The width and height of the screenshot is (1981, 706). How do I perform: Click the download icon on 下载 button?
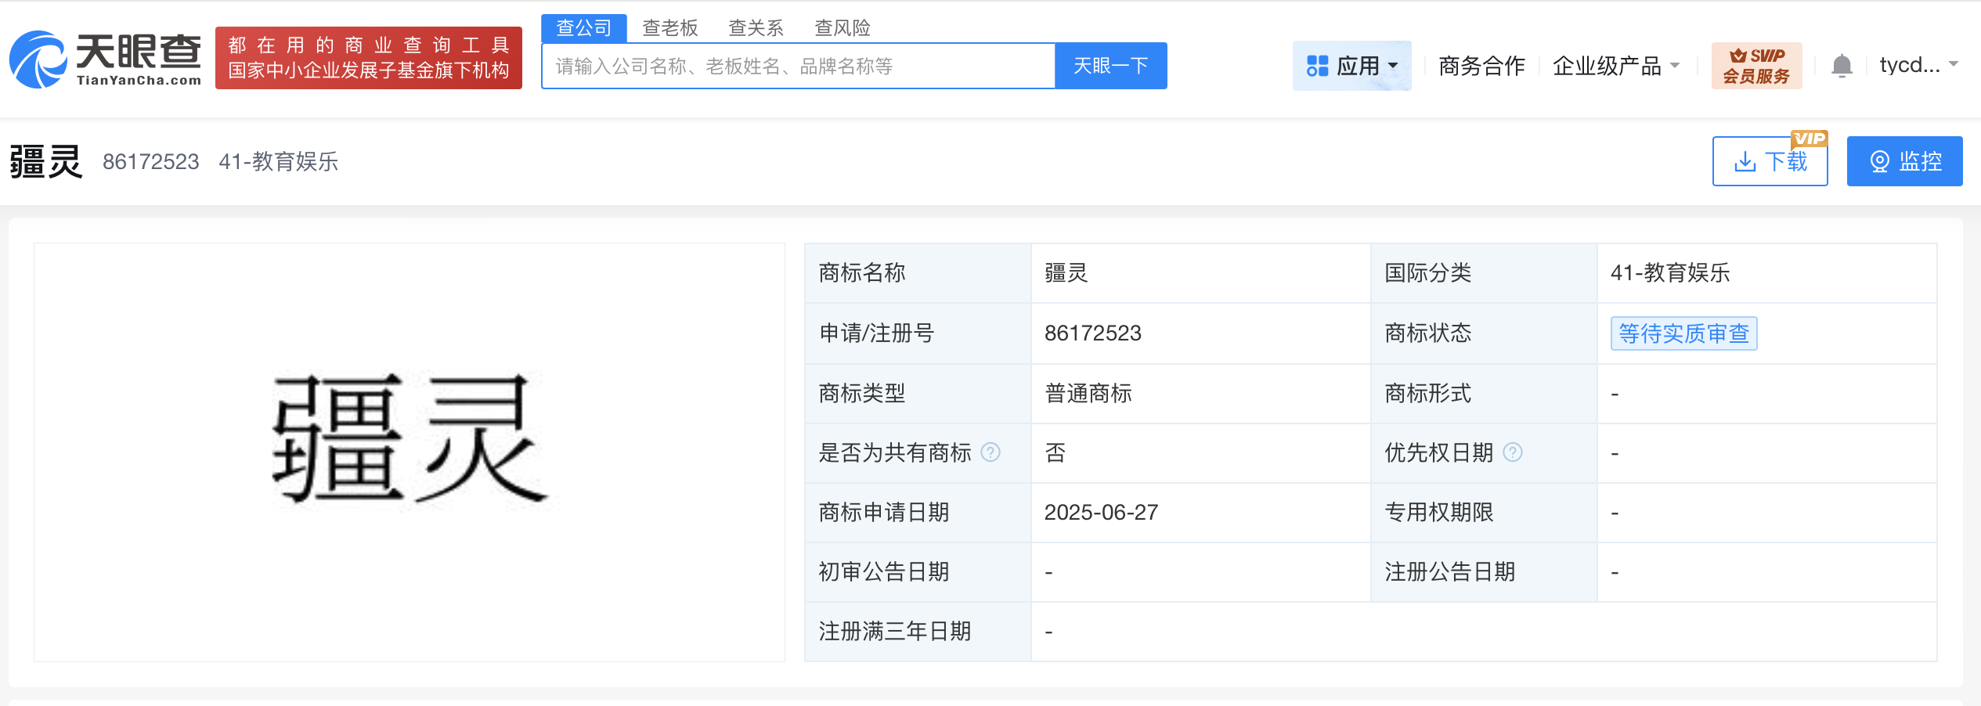(x=1745, y=161)
